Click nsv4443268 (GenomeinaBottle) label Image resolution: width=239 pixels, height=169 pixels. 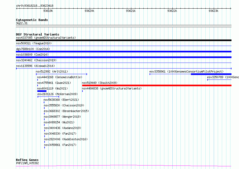point(60,77)
